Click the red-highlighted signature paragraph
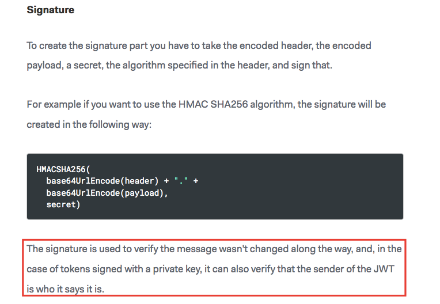 [x=213, y=268]
